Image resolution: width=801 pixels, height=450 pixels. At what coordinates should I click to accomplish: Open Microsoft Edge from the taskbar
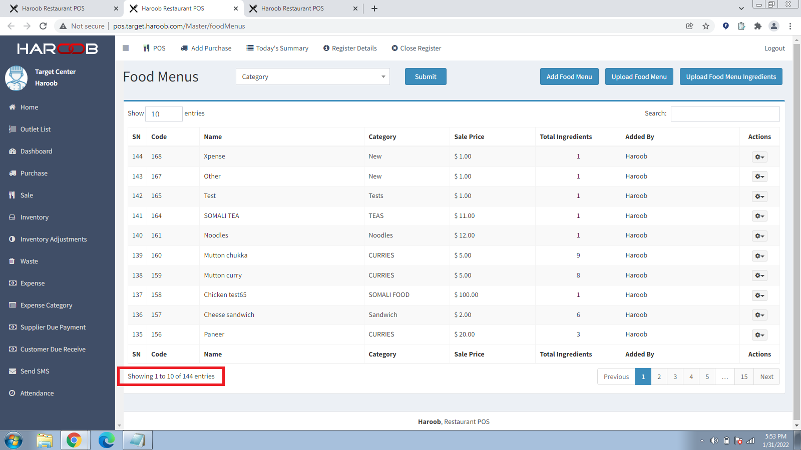click(x=106, y=440)
